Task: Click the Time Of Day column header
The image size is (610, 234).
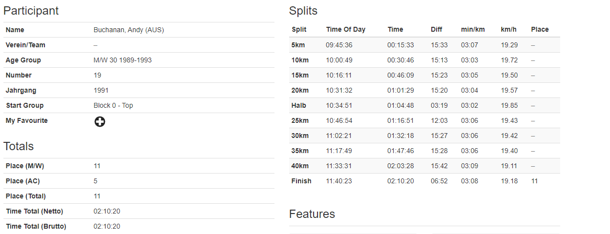Action: pos(346,29)
